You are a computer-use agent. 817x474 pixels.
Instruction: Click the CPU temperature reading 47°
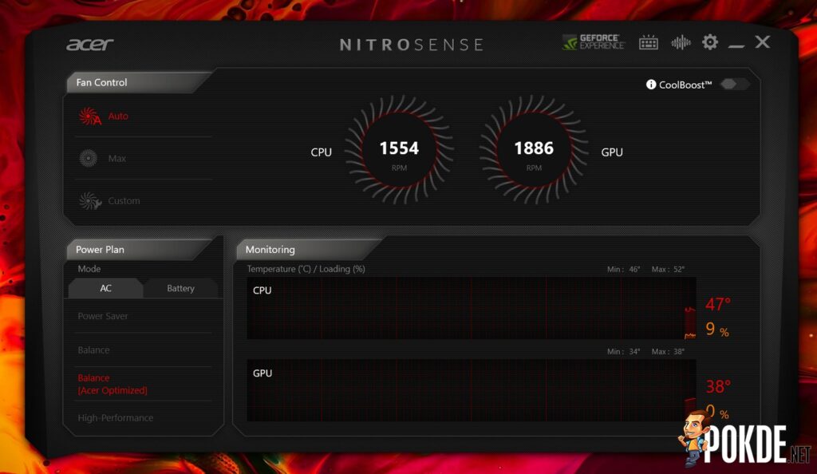pos(718,304)
